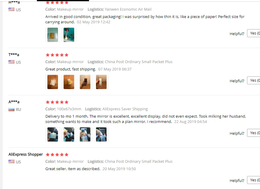
Task: Open first photo thumbnail in H***a's review
Action: tap(53, 35)
